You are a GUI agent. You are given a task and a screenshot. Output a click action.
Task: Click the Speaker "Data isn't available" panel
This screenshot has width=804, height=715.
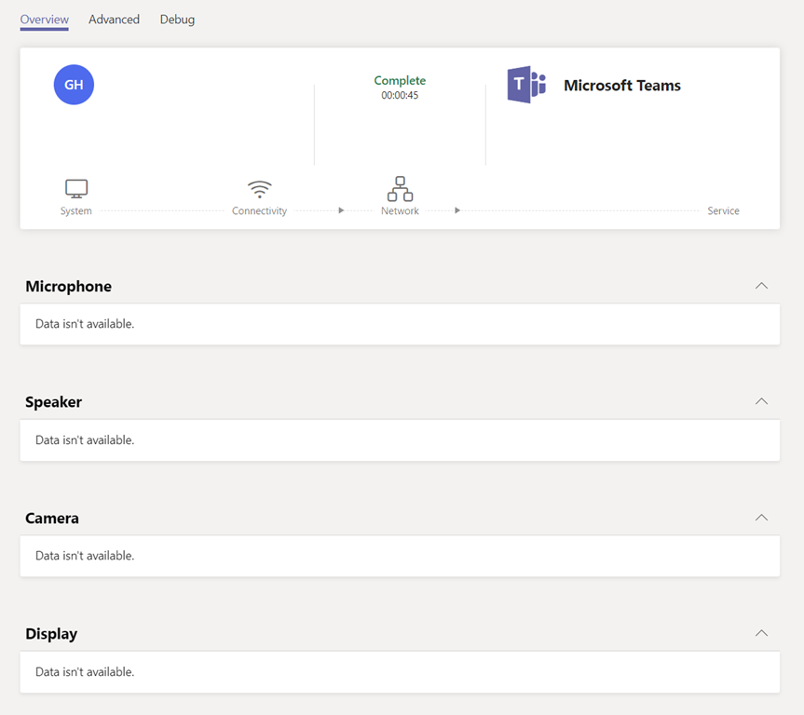pos(400,440)
